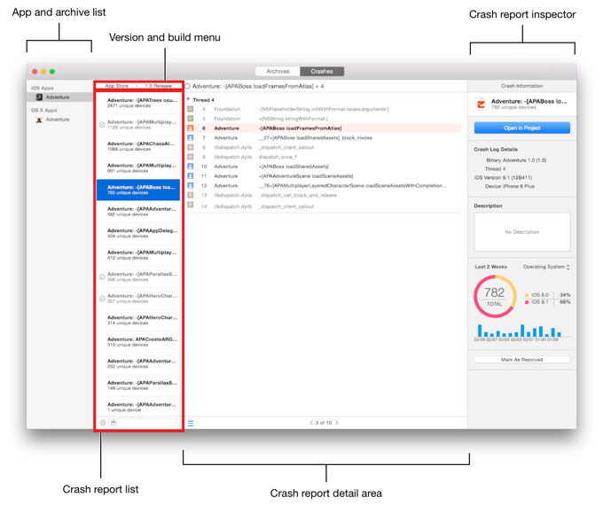Click the frame 12 Adventure icon
Screen dimensions: 603x505
pos(191,186)
